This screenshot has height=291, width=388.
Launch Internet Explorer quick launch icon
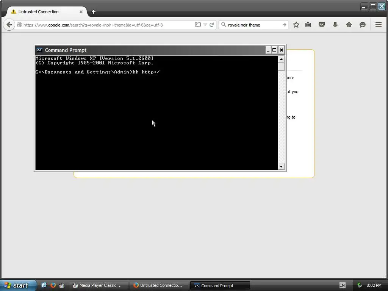tap(44, 285)
